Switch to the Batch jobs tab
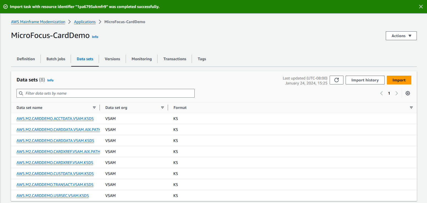The height and width of the screenshot is (203, 427). pos(56,59)
